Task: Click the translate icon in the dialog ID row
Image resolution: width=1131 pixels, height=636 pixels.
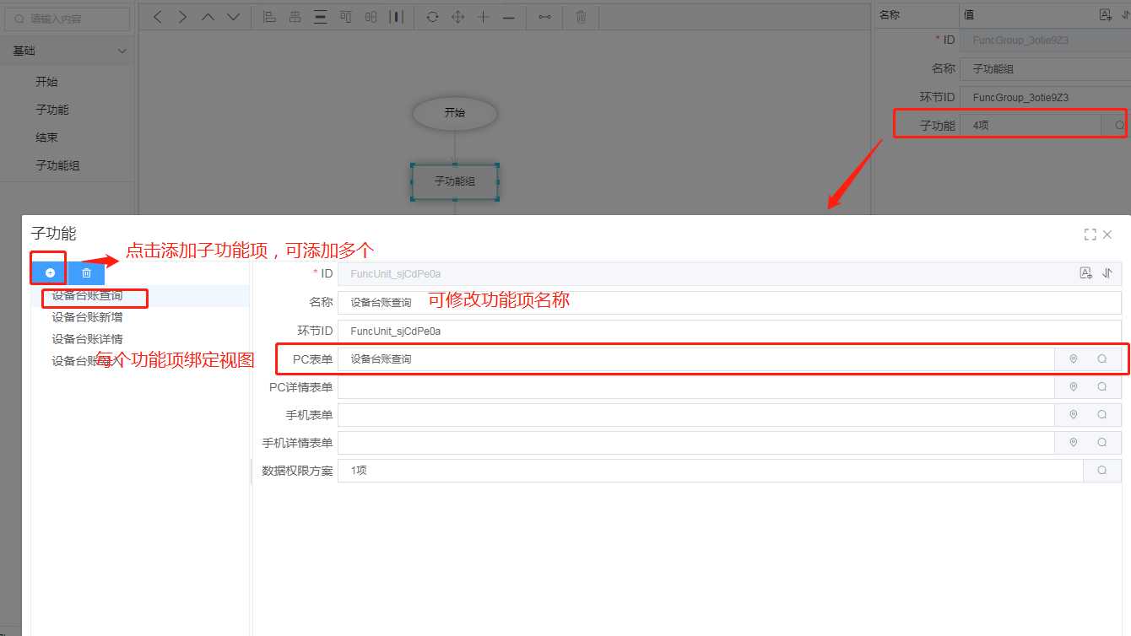Action: click(x=1086, y=273)
